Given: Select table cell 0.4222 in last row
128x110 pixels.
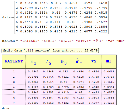Looking at the screenshot, I should point(109,103).
